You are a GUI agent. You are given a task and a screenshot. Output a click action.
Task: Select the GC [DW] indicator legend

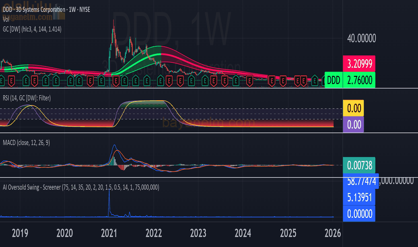32,29
